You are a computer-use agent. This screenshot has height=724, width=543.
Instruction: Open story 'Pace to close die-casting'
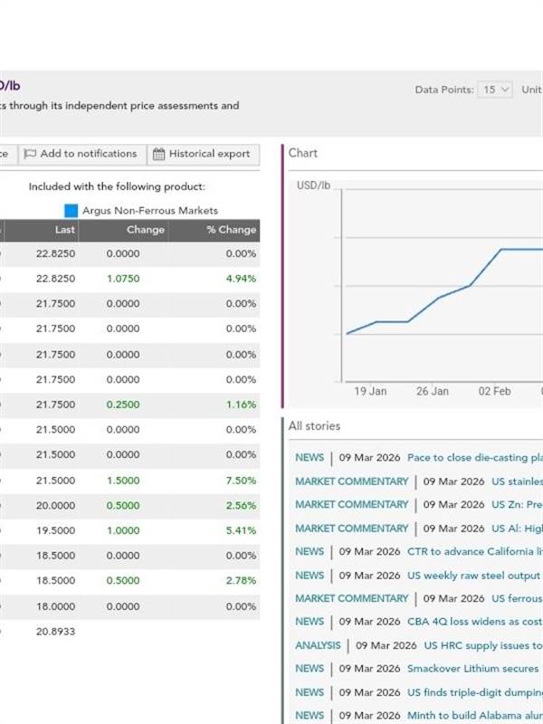(474, 458)
